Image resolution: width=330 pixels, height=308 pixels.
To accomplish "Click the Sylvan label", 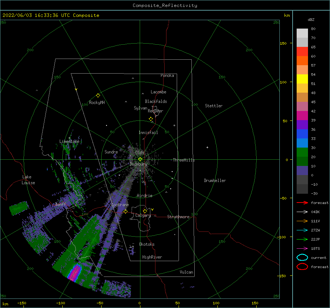I will click(140, 108).
